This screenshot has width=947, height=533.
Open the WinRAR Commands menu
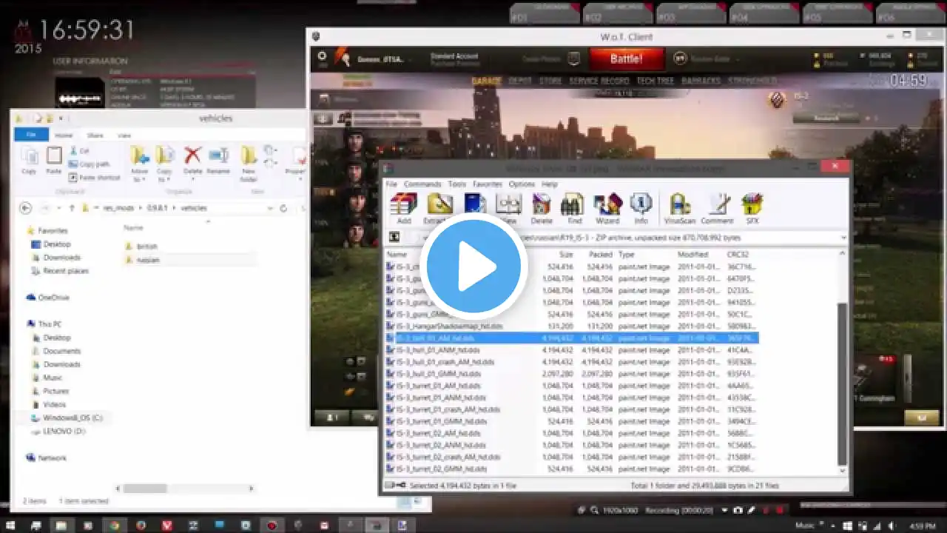click(x=422, y=184)
